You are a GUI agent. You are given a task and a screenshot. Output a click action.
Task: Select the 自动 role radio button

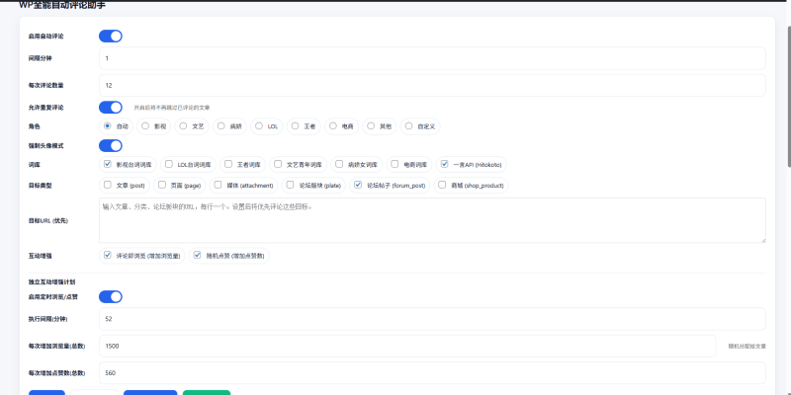click(x=108, y=126)
